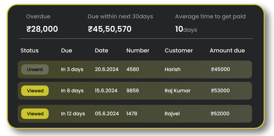Click the Viewed badge for Raj Kumar

pyautogui.click(x=35, y=91)
